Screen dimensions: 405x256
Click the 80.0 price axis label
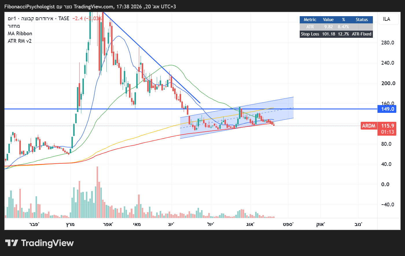point(386,144)
